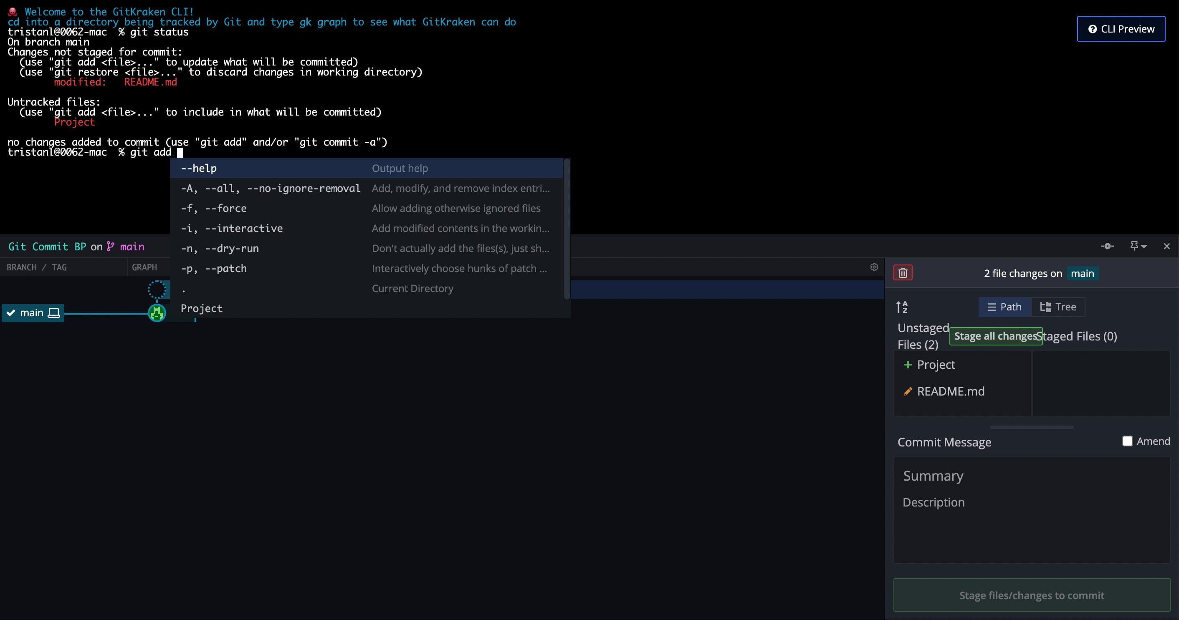Click the main branch badge in panel header

click(x=1083, y=273)
